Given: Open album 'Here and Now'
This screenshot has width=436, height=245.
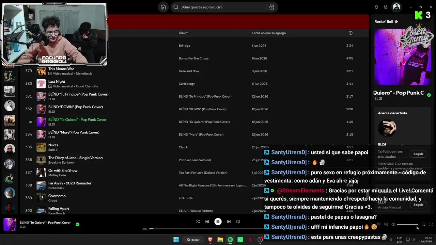Looking at the screenshot, I should [189, 71].
